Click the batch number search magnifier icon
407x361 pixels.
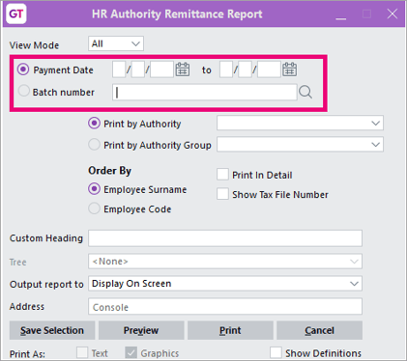(x=305, y=93)
